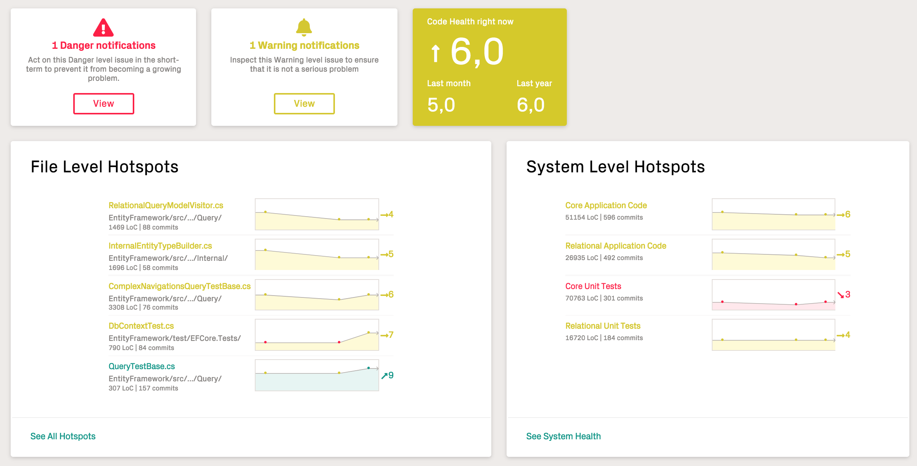Click '1469 LoC | 88 commits' text
The height and width of the screenshot is (466, 917).
pyautogui.click(x=143, y=227)
